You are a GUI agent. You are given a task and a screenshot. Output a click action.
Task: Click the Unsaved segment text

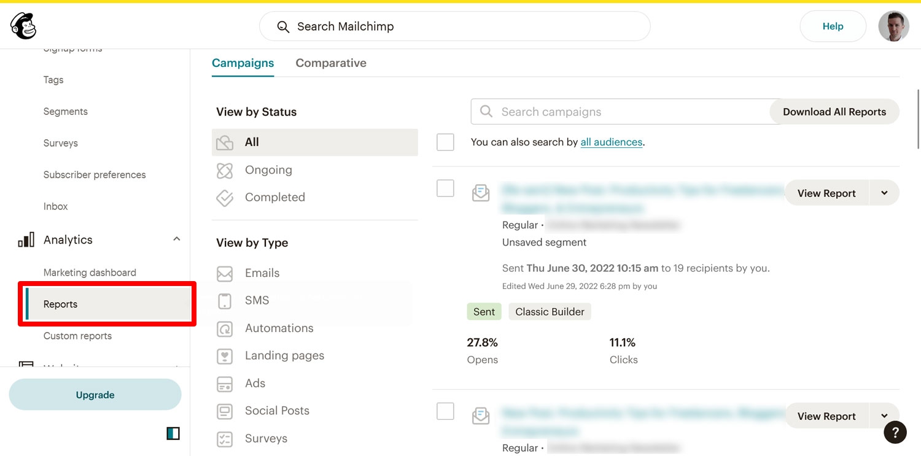[x=545, y=242]
